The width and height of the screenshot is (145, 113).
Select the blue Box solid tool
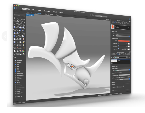point(15,27)
